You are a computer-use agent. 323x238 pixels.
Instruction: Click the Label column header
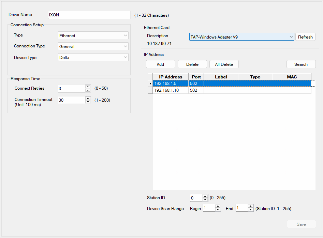[x=221, y=77]
